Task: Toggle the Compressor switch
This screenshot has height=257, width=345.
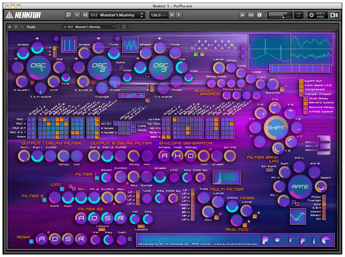Action: 301,90
